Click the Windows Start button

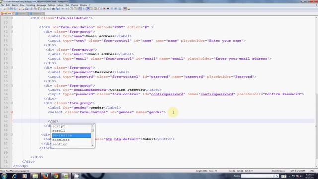tap(4, 176)
